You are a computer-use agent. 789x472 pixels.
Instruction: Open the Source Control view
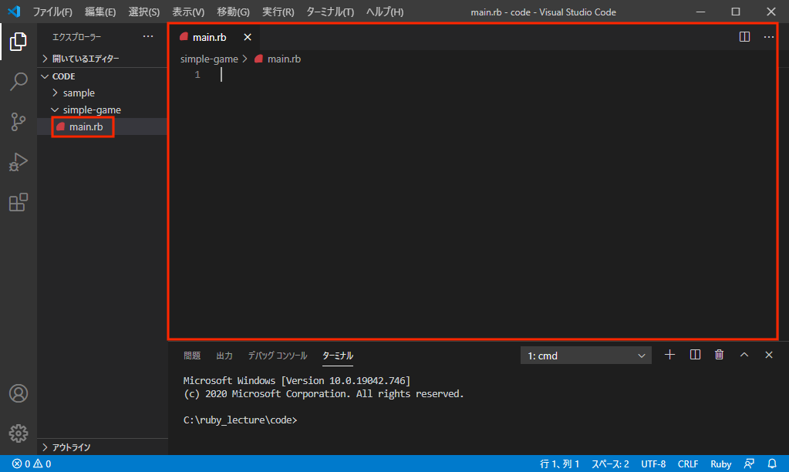tap(19, 122)
